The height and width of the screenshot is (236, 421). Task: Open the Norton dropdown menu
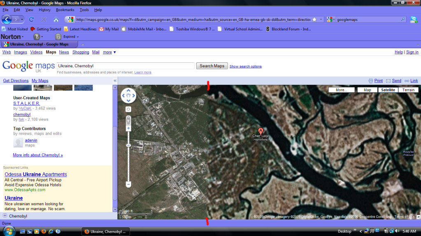tap(12, 37)
